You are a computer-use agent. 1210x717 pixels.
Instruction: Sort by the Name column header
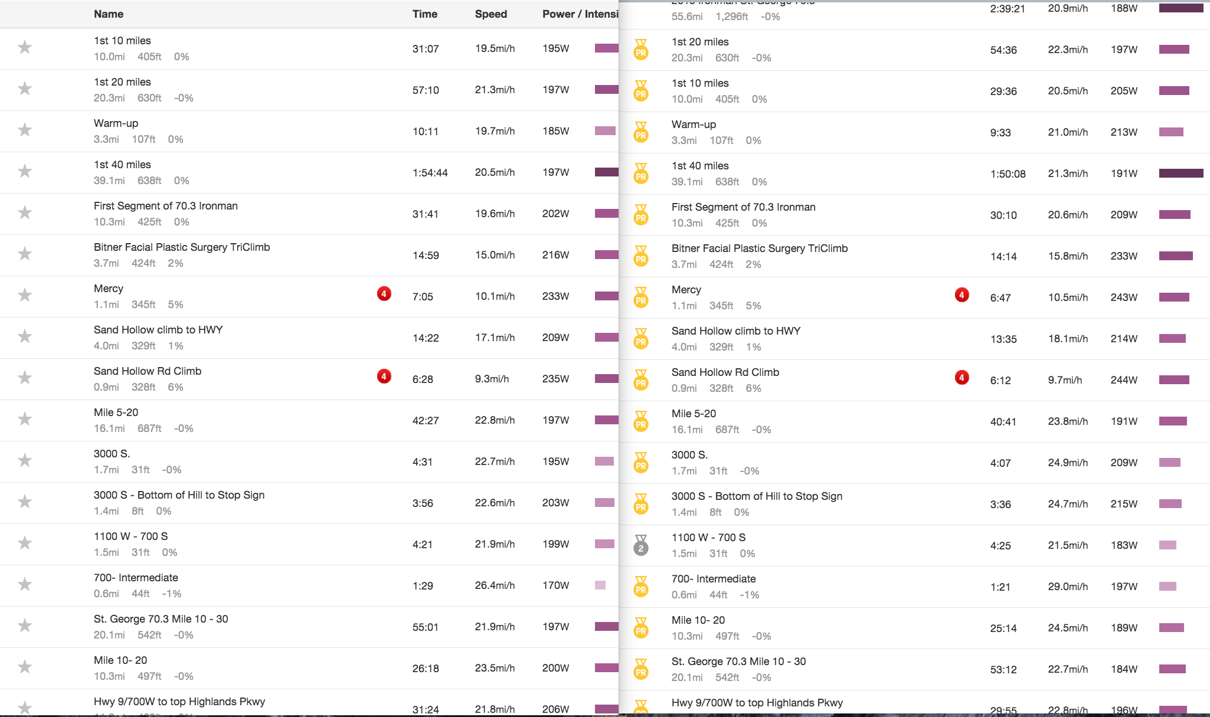click(109, 14)
